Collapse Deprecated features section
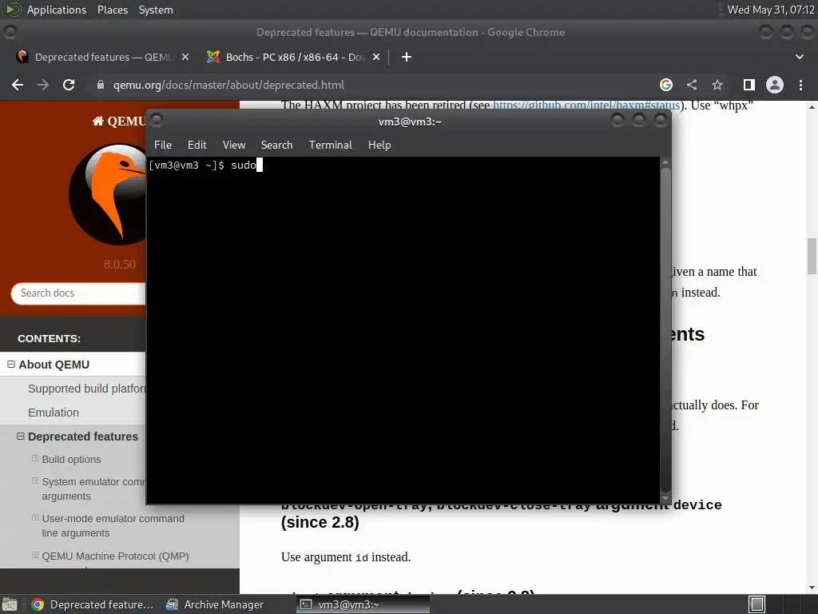 (x=20, y=436)
